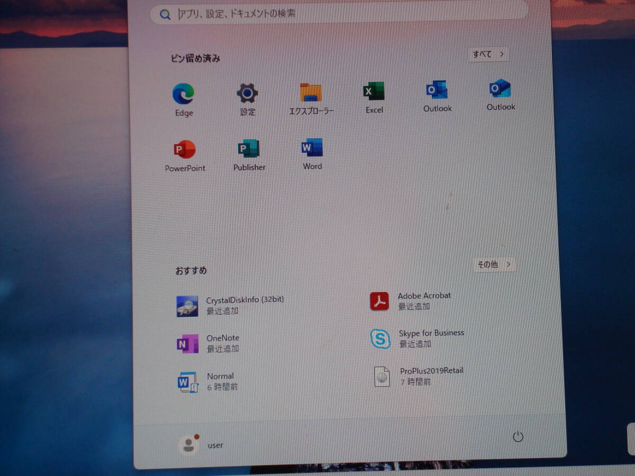The height and width of the screenshot is (476, 635).
Task: Click the search box アプリ、設定、ドキュメントの検索
Action: (339, 12)
